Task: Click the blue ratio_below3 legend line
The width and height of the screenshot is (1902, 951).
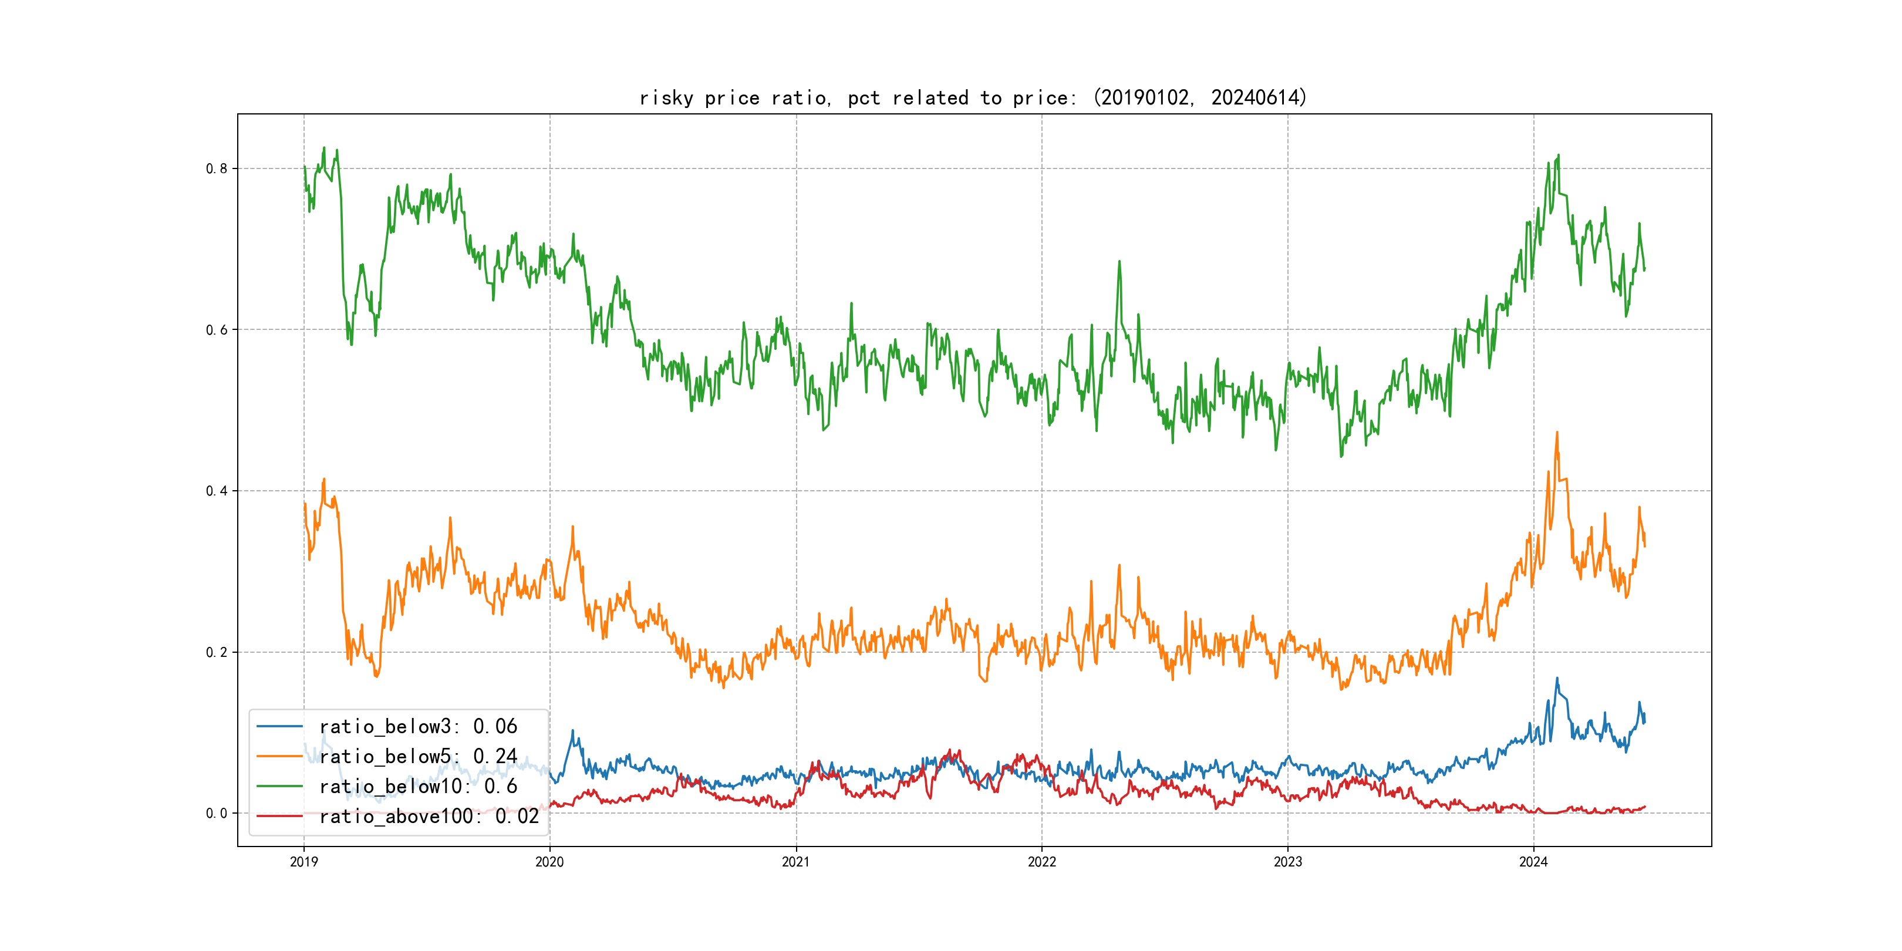Action: coord(279,727)
